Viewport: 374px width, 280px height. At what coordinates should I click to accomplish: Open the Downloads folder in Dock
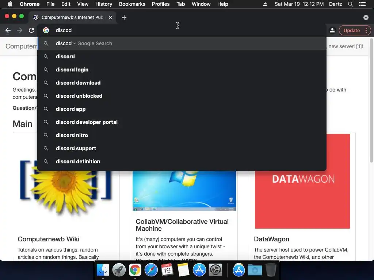tap(255, 270)
